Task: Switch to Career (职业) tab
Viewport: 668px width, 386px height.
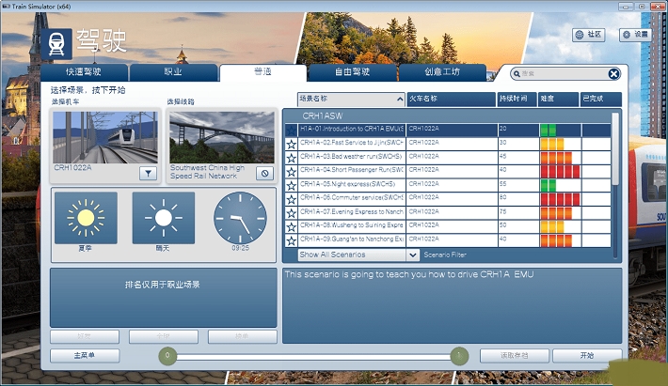Action: click(173, 71)
